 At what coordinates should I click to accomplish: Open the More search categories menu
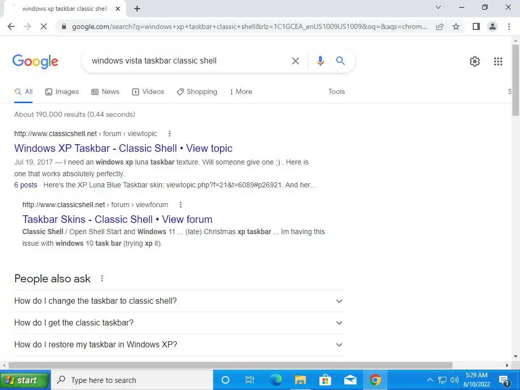point(241,92)
